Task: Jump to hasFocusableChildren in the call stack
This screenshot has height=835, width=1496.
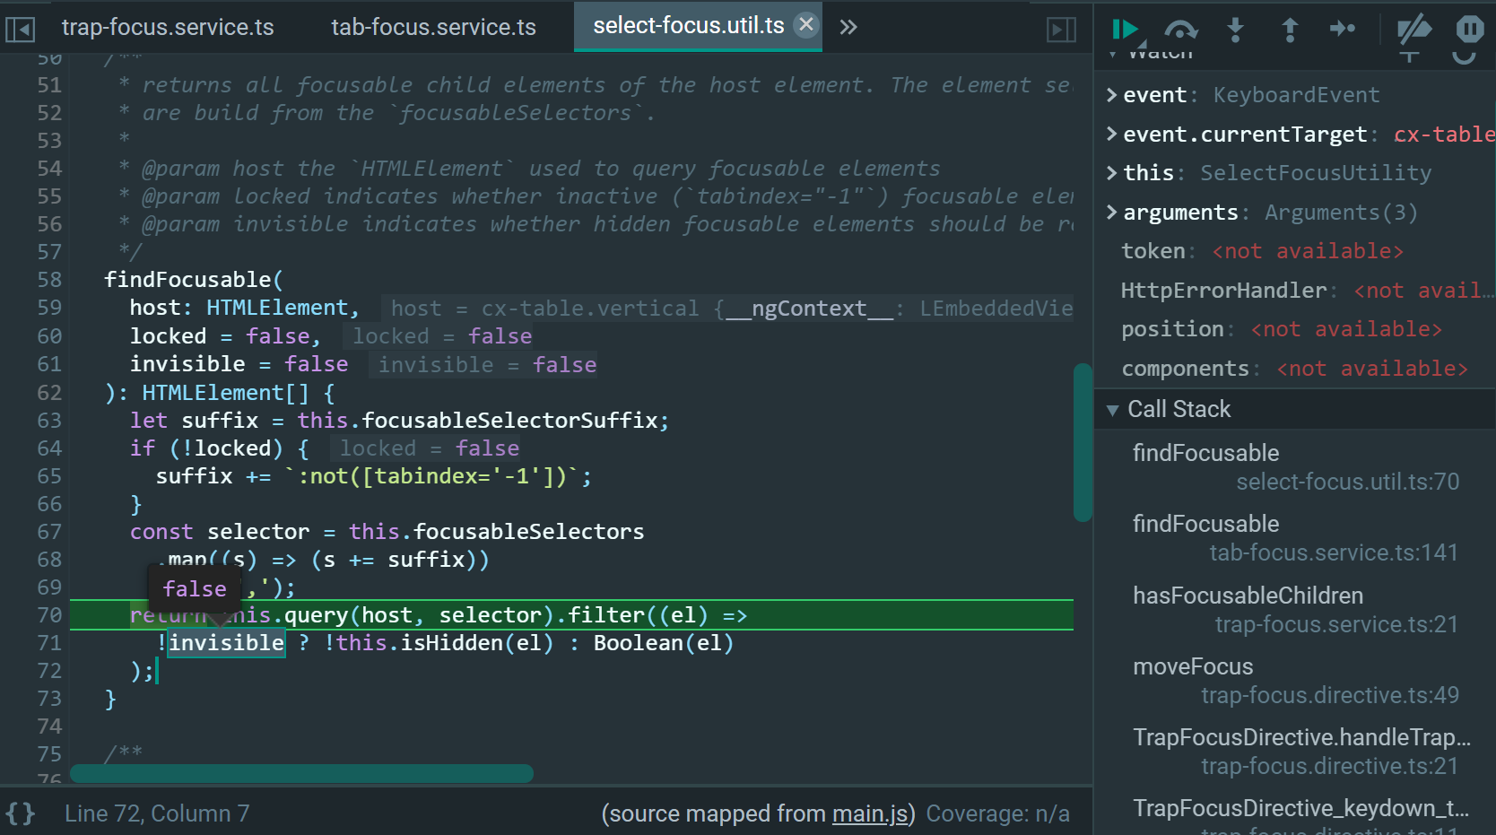Action: (x=1248, y=595)
